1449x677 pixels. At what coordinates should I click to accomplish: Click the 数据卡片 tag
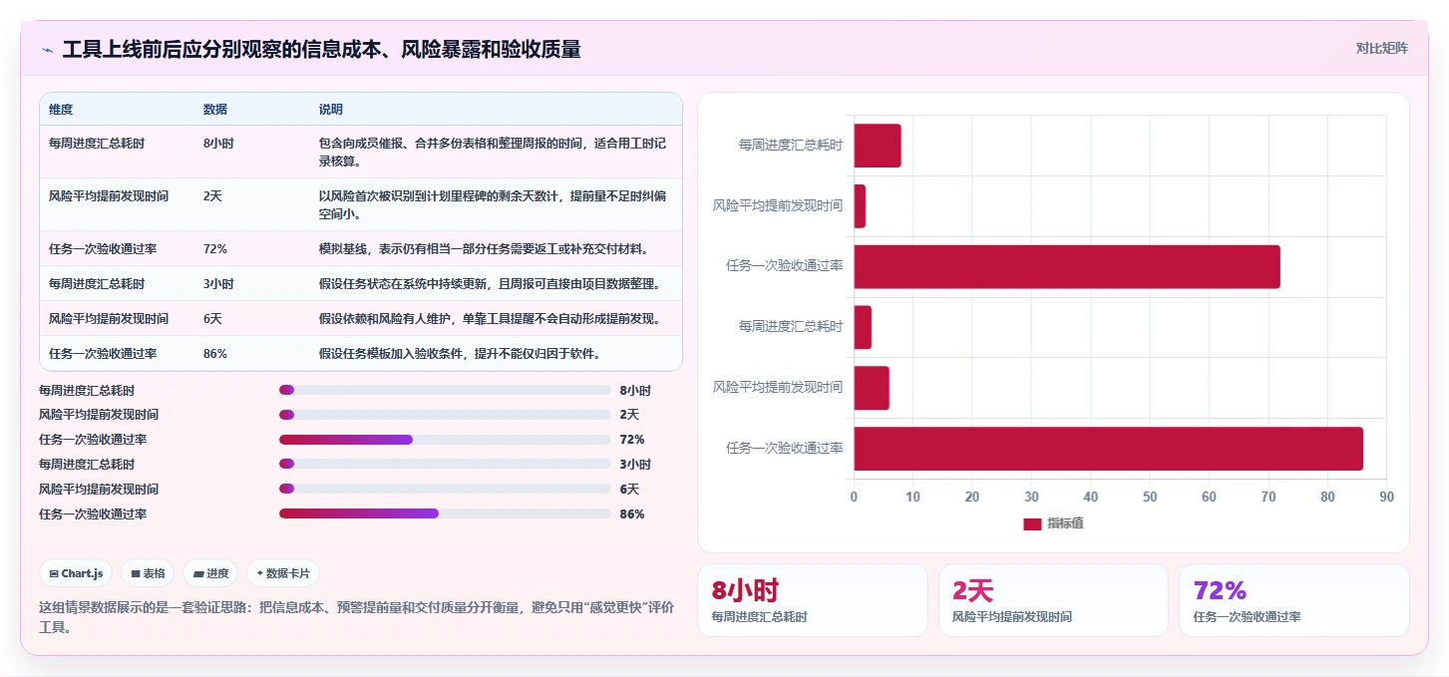[x=283, y=573]
